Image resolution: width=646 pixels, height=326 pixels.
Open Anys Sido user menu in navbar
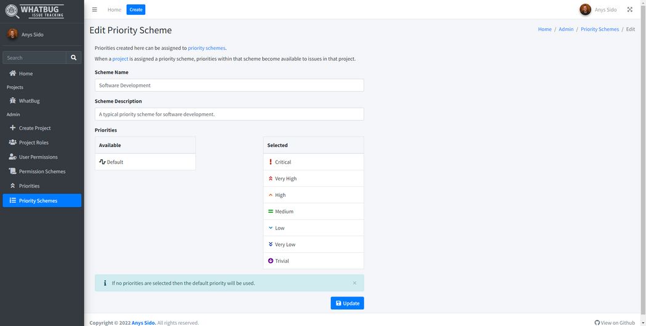[598, 10]
